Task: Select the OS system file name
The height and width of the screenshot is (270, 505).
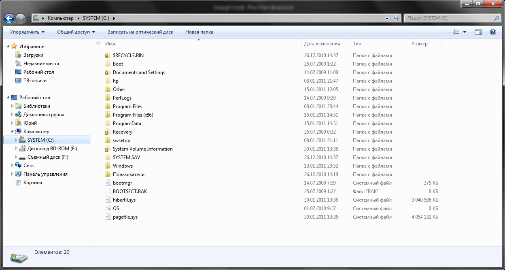Action: click(116, 208)
